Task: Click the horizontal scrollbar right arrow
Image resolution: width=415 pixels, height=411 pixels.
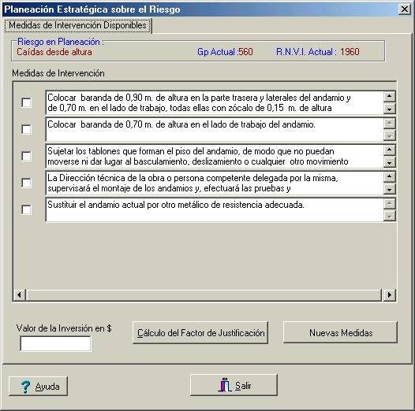Action: click(x=389, y=294)
